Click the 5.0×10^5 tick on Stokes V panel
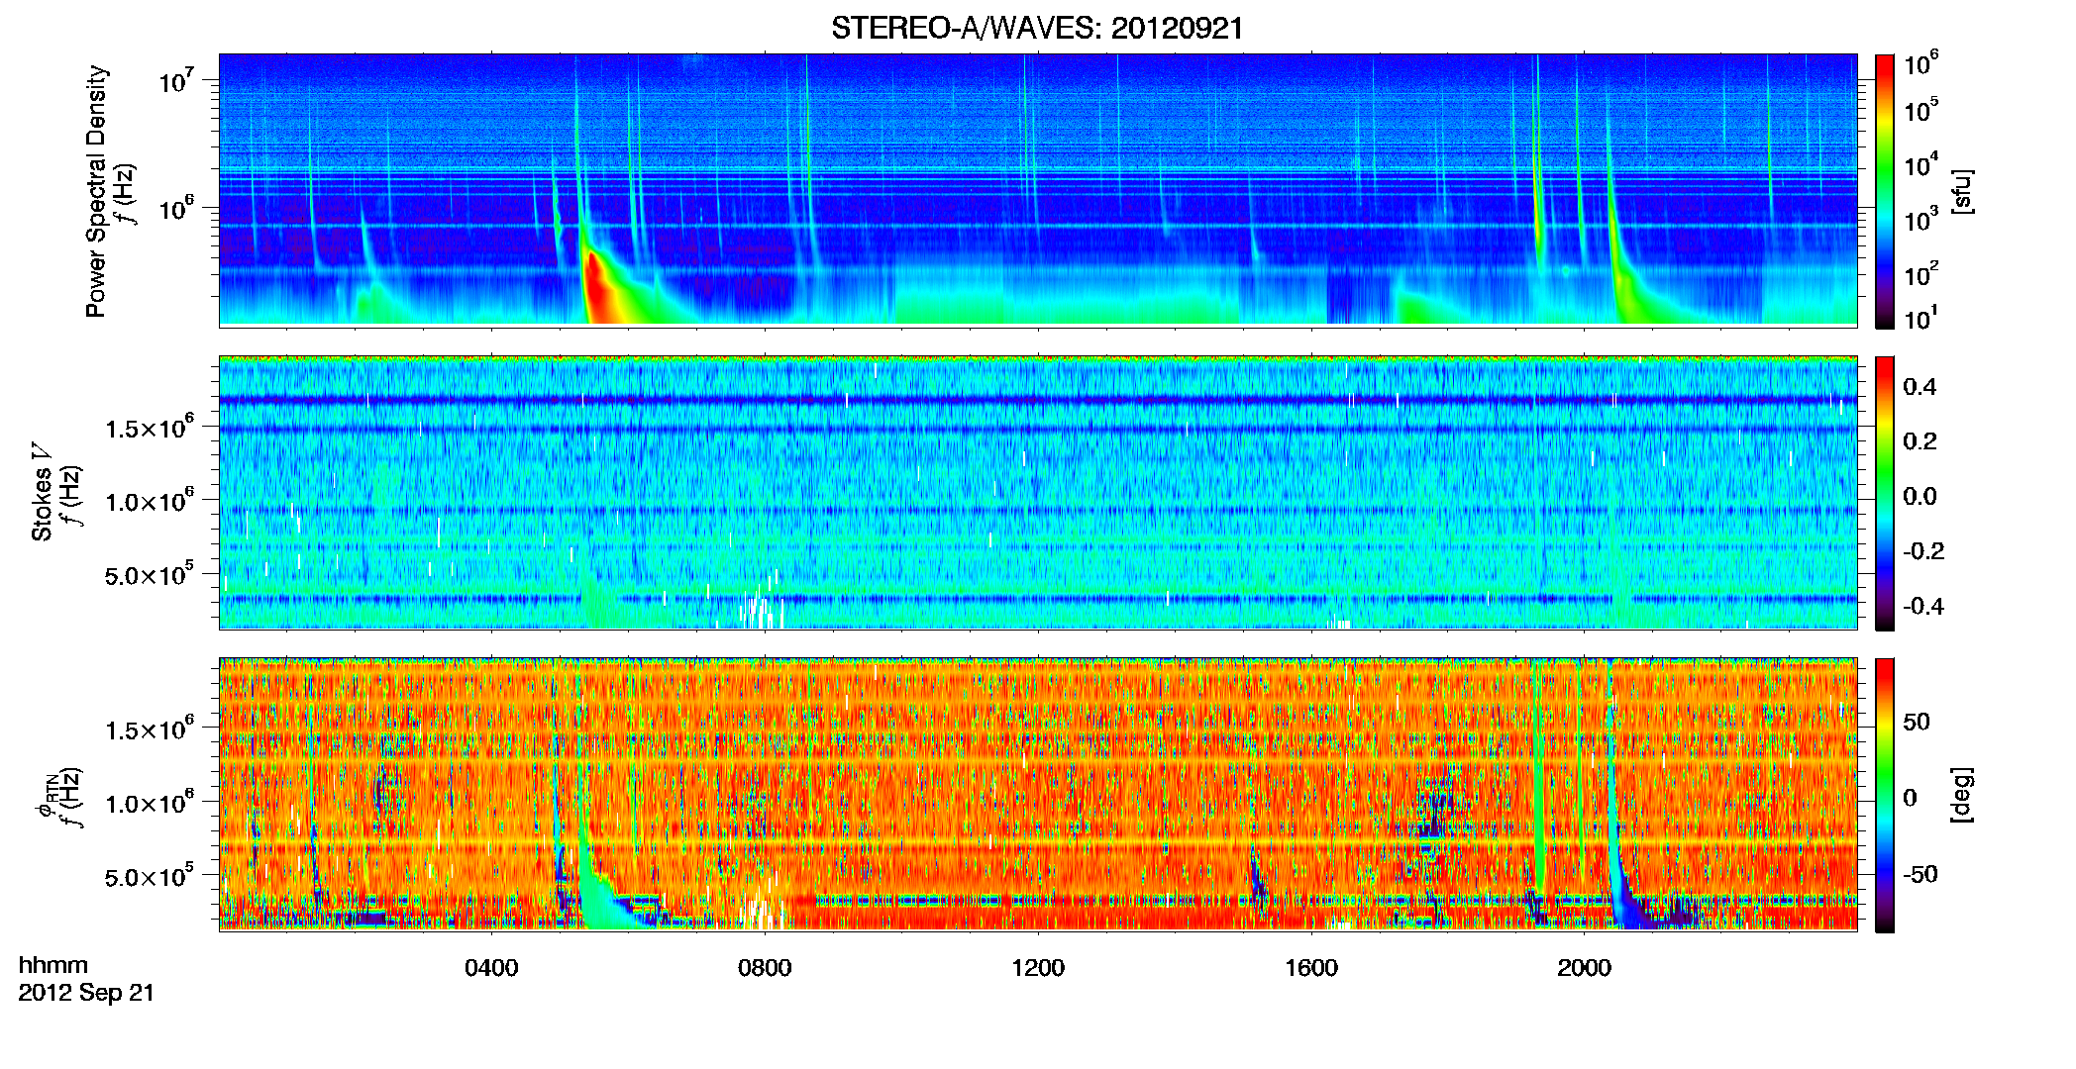 [150, 574]
